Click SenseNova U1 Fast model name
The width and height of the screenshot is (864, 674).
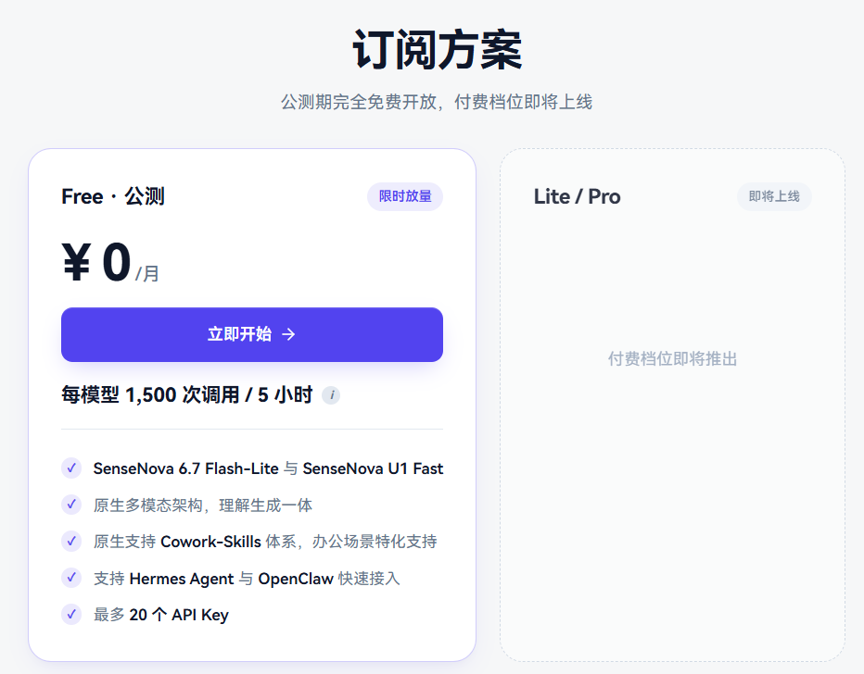click(373, 468)
